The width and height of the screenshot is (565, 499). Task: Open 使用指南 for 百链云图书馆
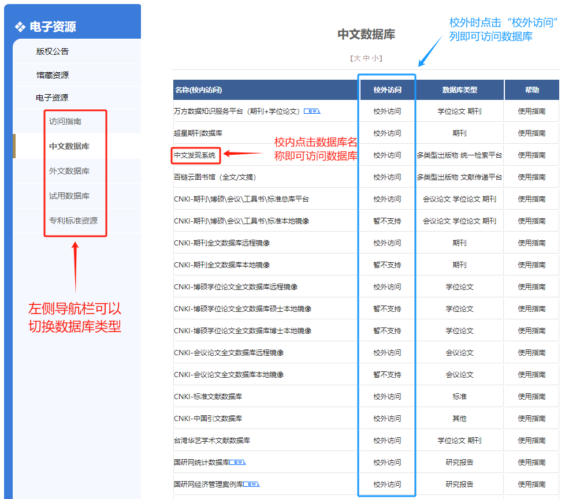click(531, 177)
